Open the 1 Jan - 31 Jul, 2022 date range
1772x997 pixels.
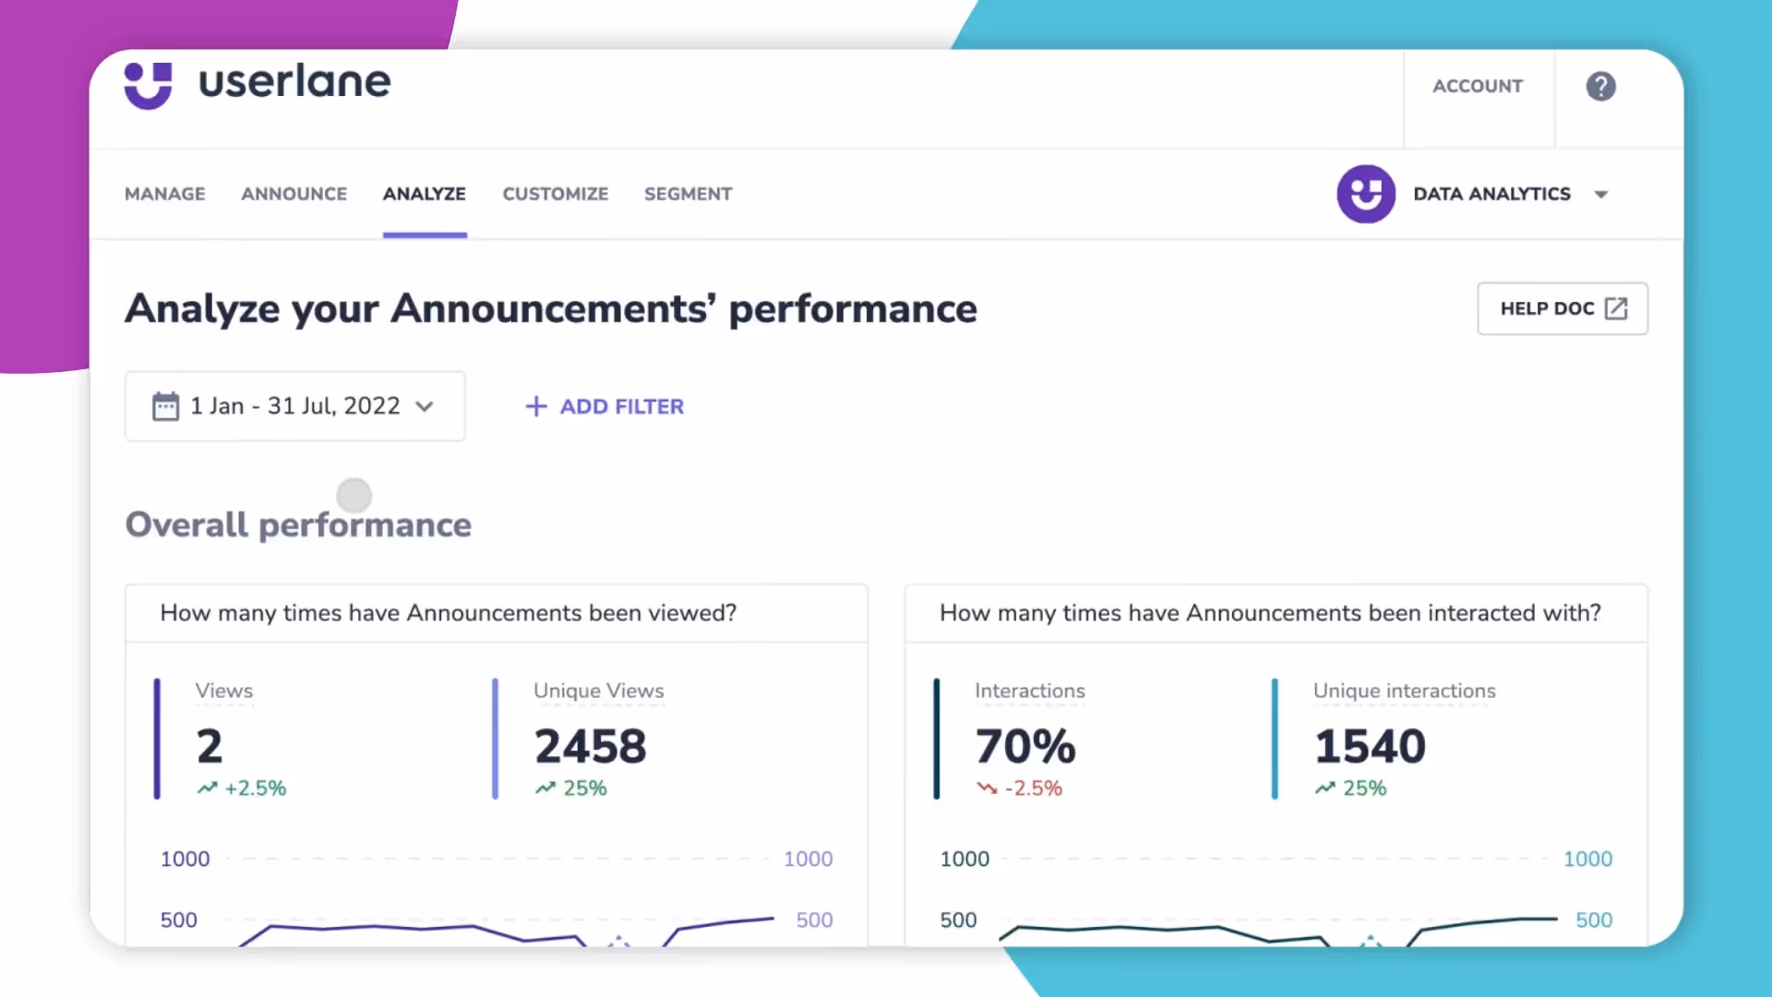point(295,406)
